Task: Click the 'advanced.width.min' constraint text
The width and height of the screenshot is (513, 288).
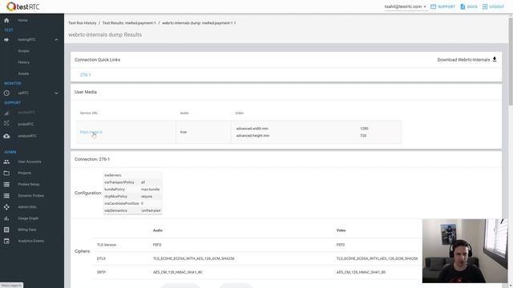Action: point(252,129)
